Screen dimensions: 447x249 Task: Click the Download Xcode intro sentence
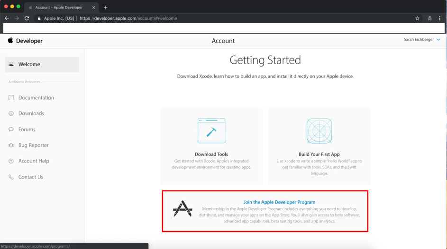[x=265, y=76]
